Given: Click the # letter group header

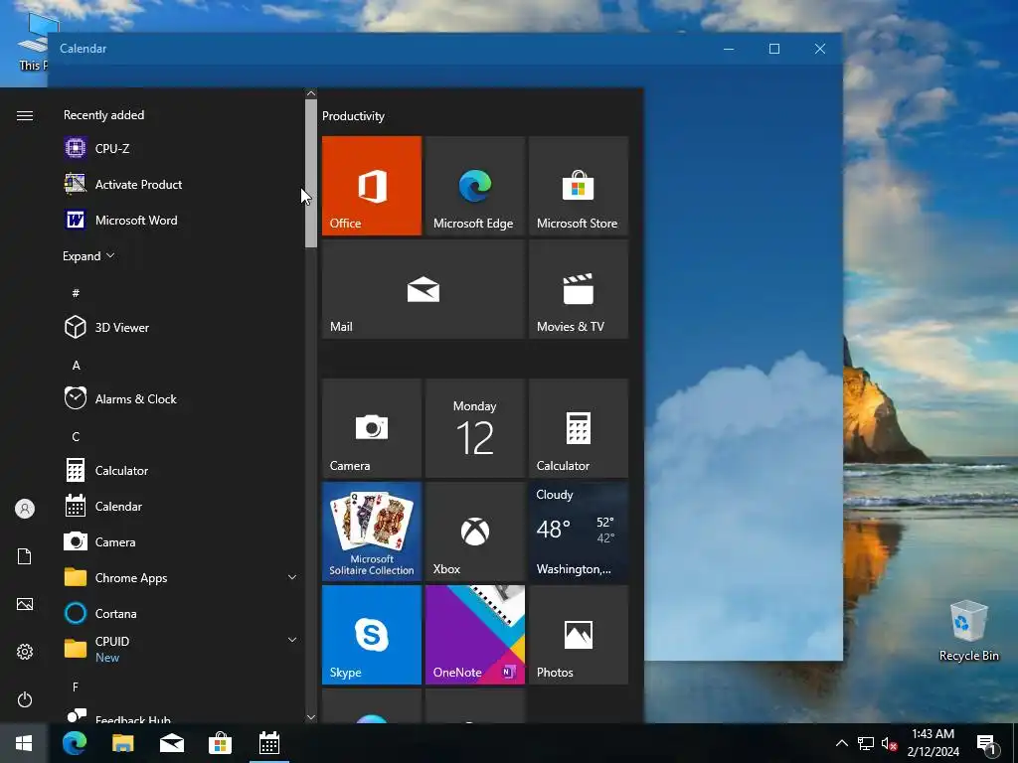Looking at the screenshot, I should tap(76, 293).
